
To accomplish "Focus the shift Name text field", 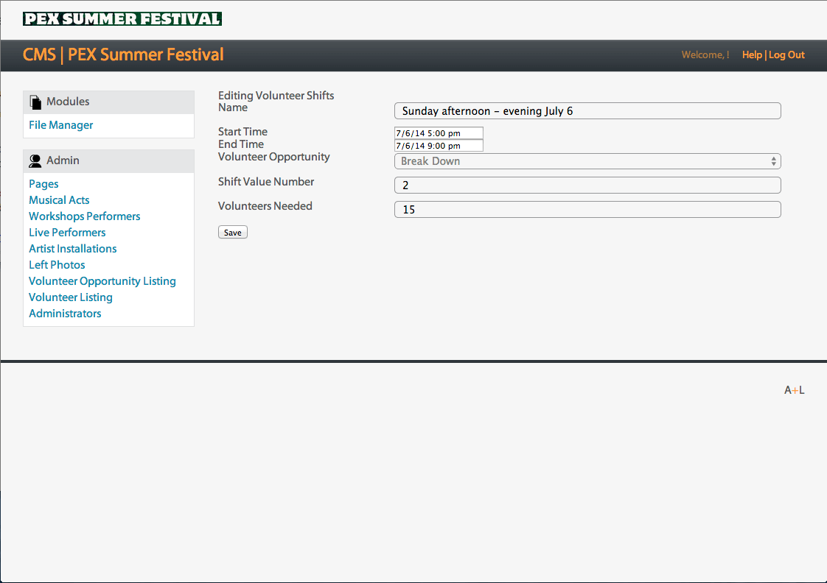I will pos(587,111).
